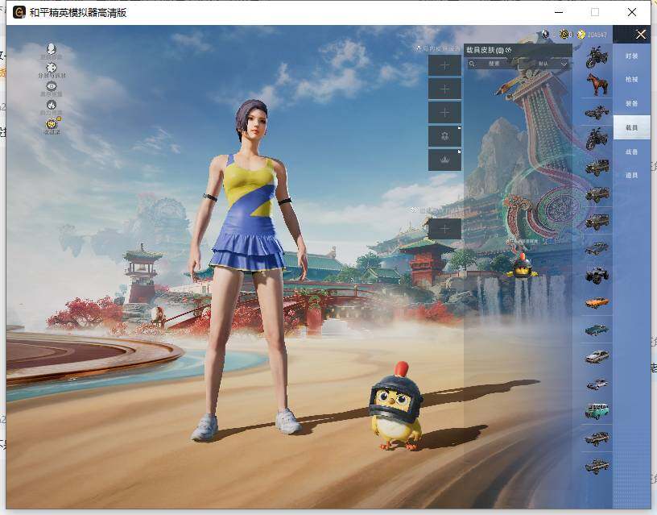Click the flame icon in left column
The image size is (657, 515).
[x=52, y=106]
